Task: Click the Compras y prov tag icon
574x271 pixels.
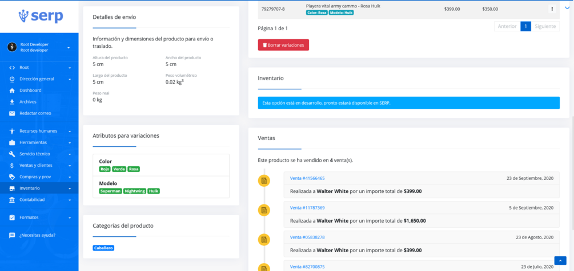Action: (12, 177)
